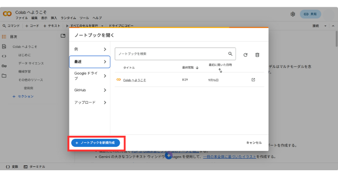Viewport: 338px width, 177px height.
Task: Click the Colab logo icon
Action: (7, 14)
